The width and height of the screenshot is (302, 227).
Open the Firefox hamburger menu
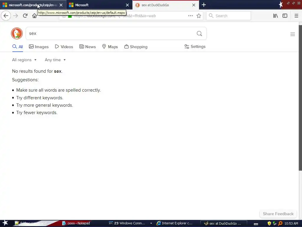click(x=296, y=16)
